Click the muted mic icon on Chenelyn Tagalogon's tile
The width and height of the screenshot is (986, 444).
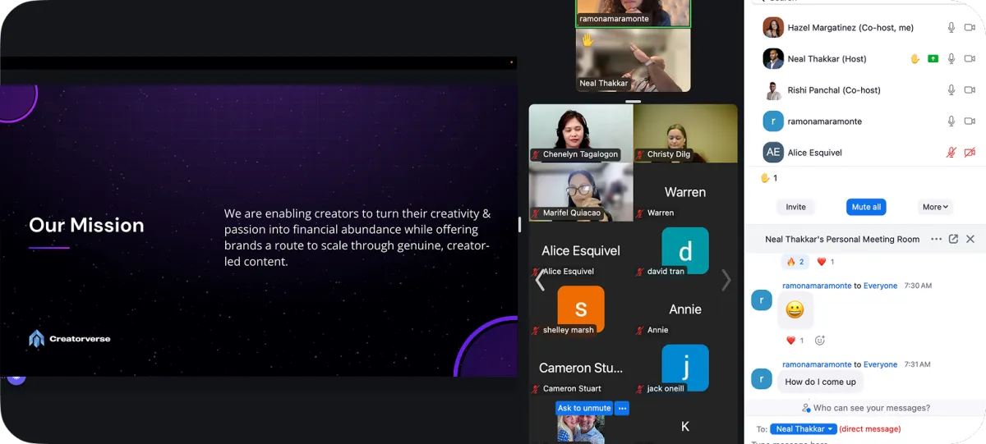click(536, 154)
